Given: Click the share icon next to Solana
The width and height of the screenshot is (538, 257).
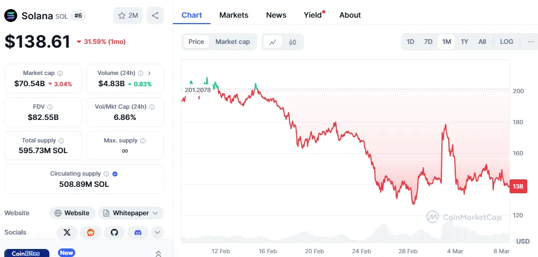Looking at the screenshot, I should tap(155, 16).
